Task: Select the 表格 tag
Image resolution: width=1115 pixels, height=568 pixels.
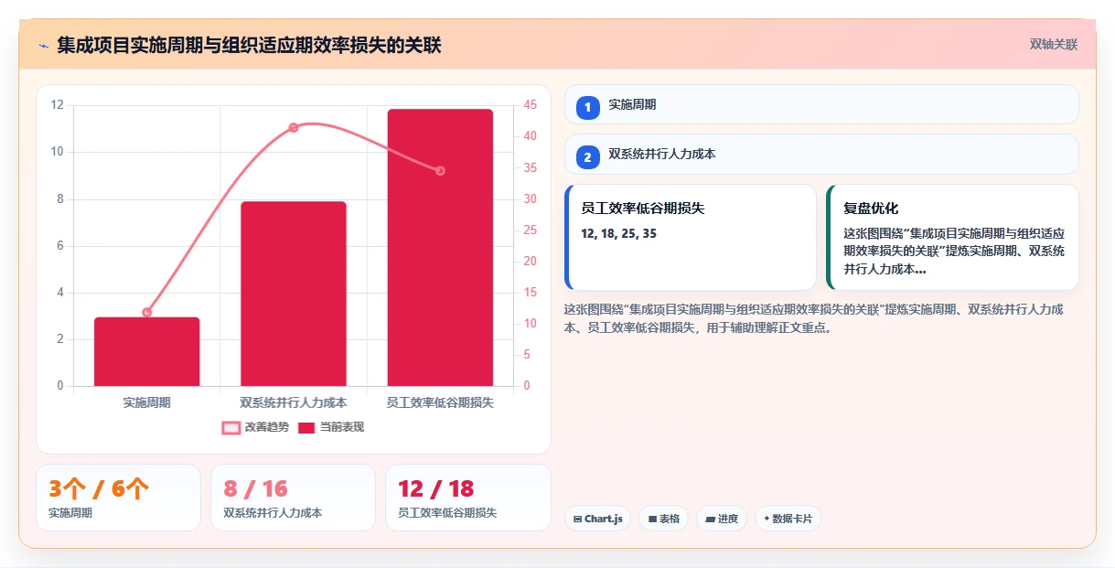Action: click(663, 519)
